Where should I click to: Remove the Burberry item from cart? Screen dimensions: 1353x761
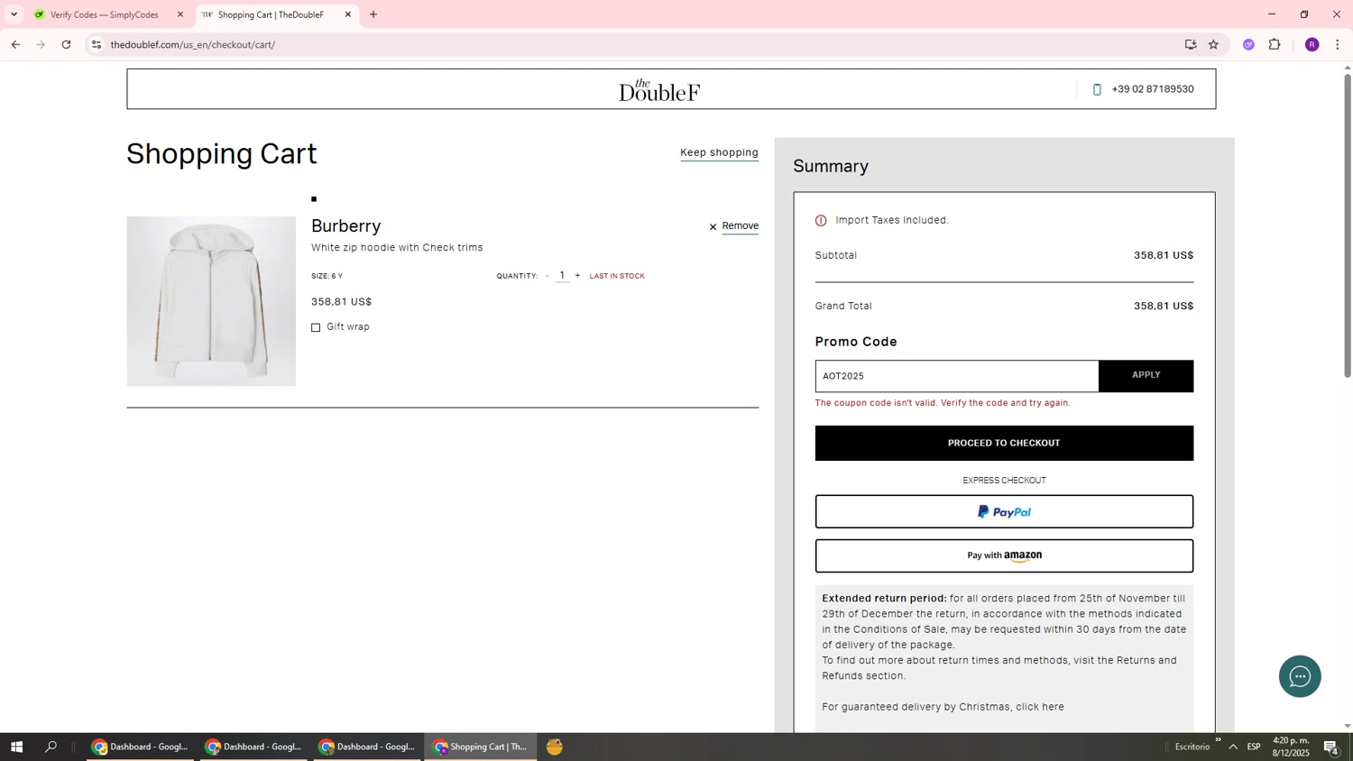point(740,226)
